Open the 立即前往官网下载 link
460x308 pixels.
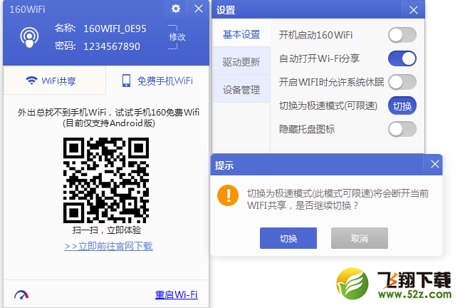click(x=108, y=246)
